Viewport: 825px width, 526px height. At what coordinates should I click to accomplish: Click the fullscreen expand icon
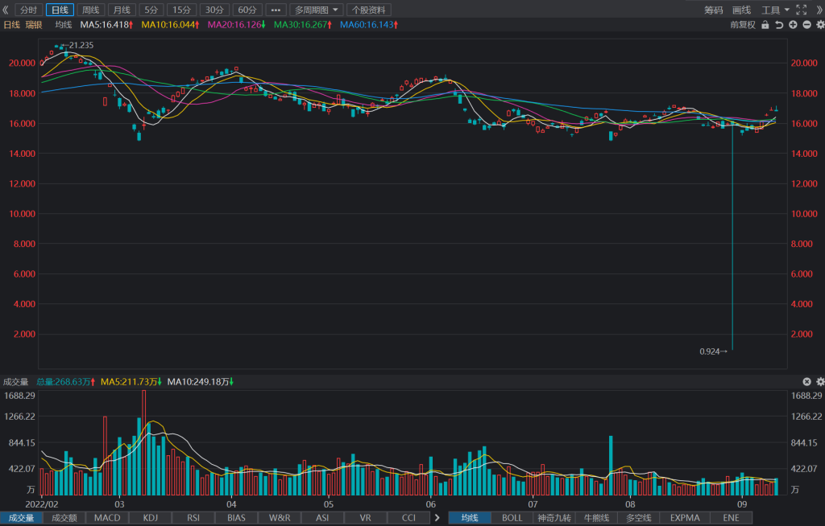pyautogui.click(x=802, y=10)
